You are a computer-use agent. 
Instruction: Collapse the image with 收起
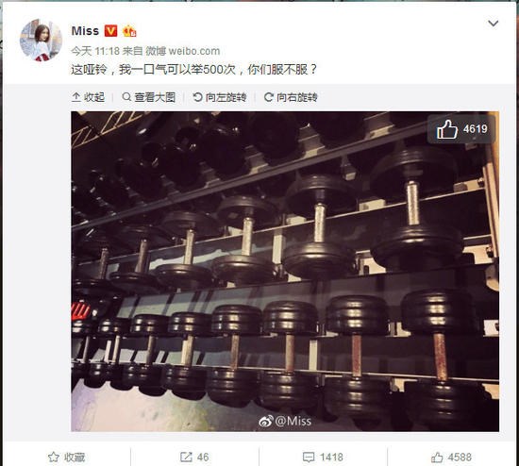[88, 97]
